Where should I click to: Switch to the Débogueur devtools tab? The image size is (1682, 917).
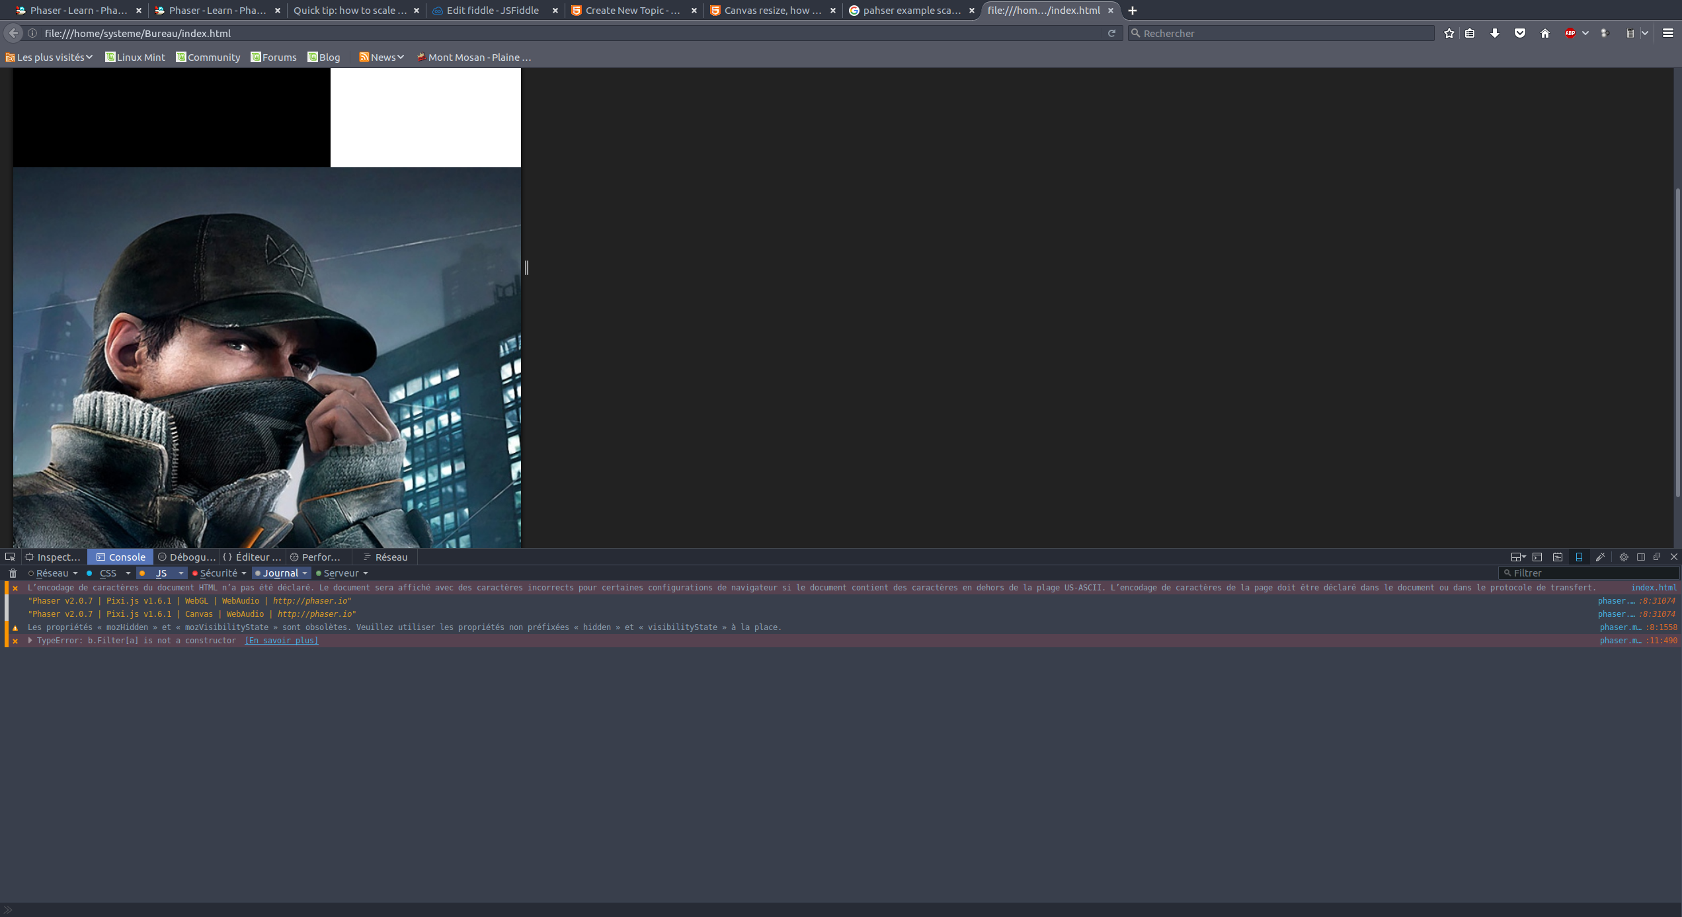[186, 557]
